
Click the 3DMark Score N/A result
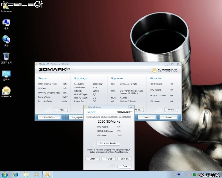point(171,84)
